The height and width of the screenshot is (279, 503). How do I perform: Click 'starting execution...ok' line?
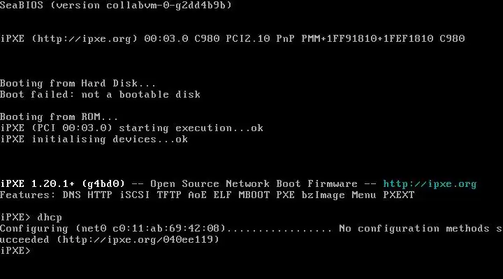coord(191,128)
